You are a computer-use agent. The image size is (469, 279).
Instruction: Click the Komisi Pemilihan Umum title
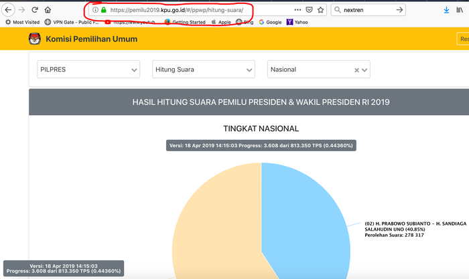92,39
